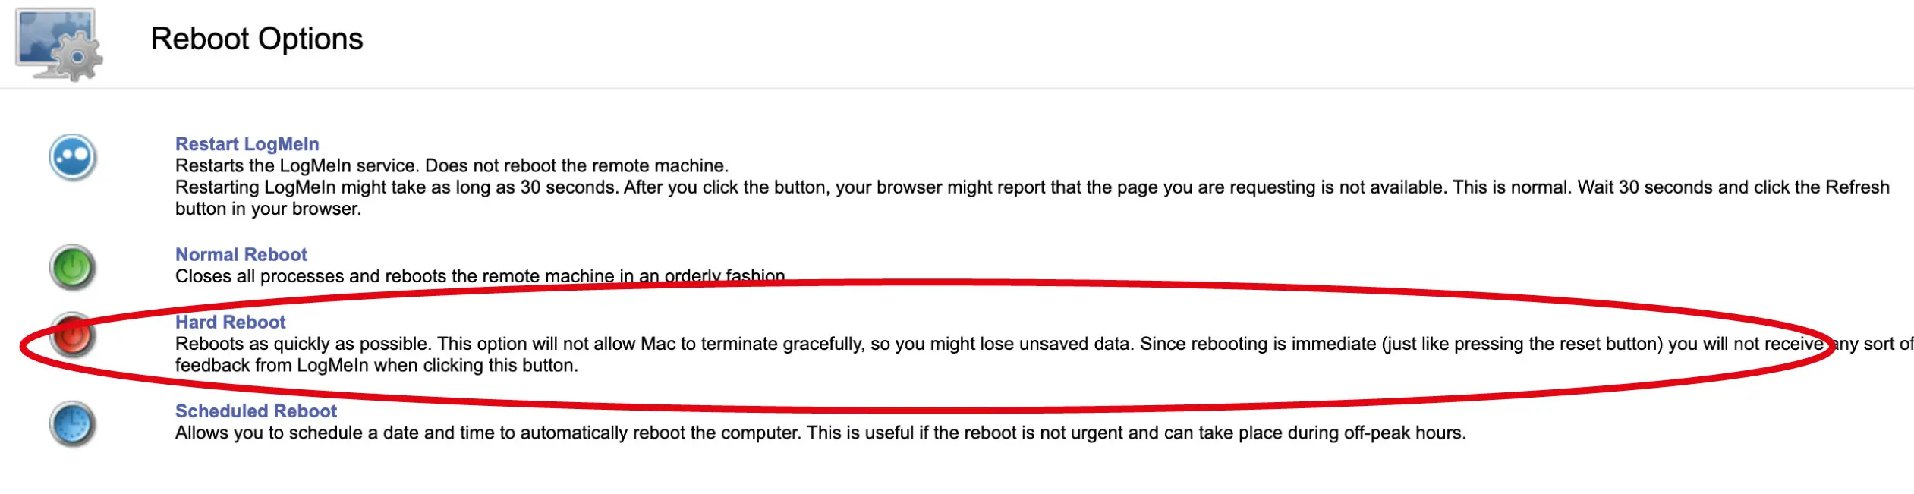Click the 'Closes all processes' description text
The image size is (1914, 494).
tap(480, 275)
